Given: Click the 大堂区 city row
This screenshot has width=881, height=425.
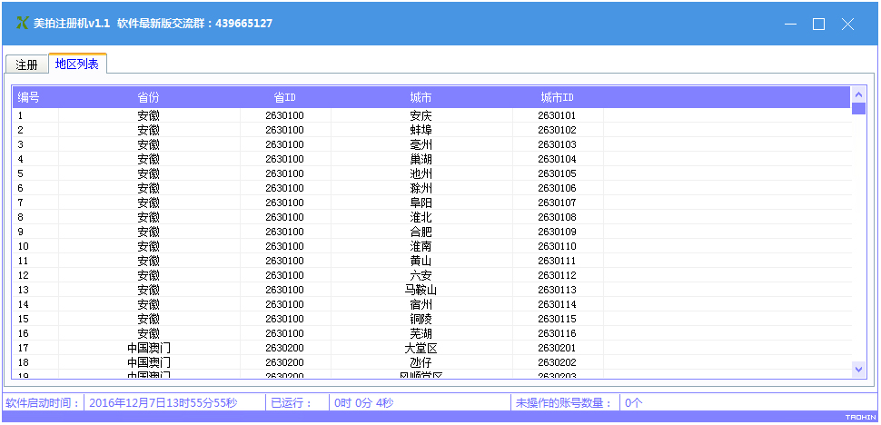Looking at the screenshot, I should [421, 348].
